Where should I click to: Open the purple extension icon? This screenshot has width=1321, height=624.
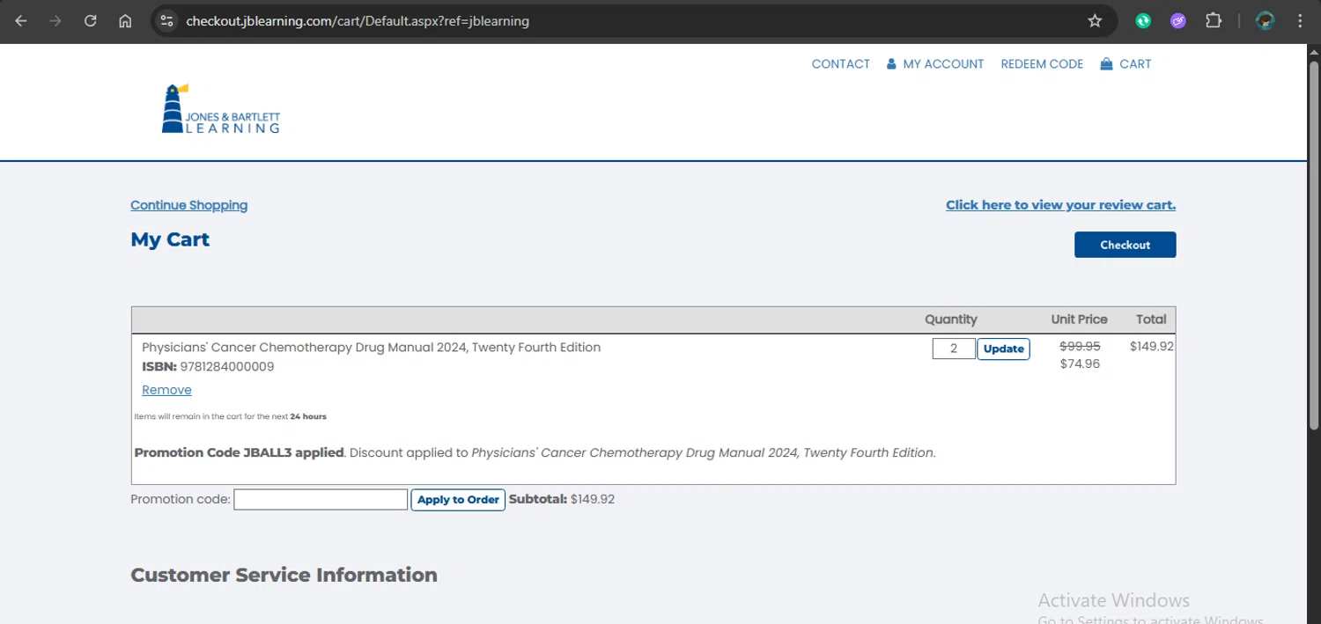(1178, 21)
